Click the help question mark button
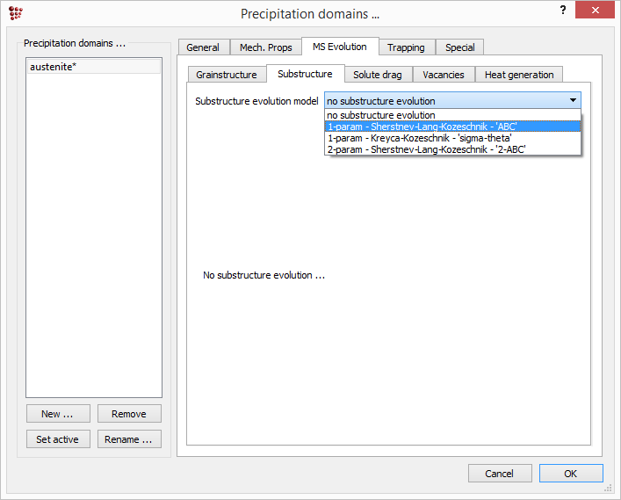Image resolution: width=621 pixels, height=500 pixels. click(562, 11)
